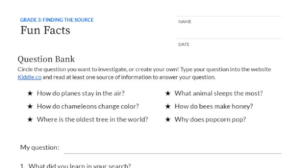
Task: Click the DATE field area
Action: pyautogui.click(x=229, y=46)
